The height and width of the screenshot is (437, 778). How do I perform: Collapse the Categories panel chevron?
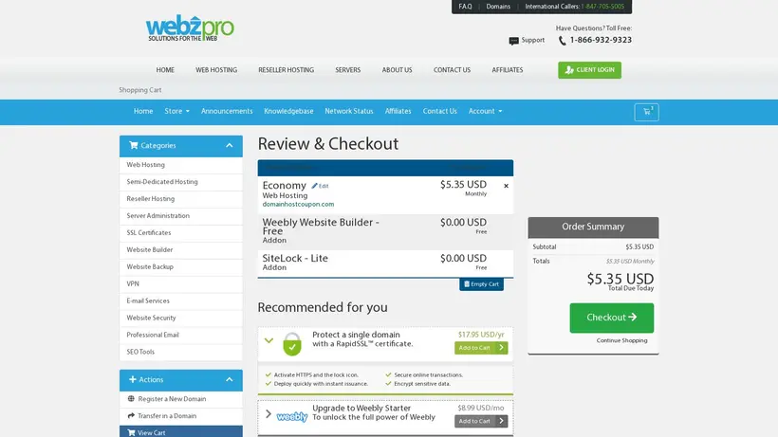(230, 146)
